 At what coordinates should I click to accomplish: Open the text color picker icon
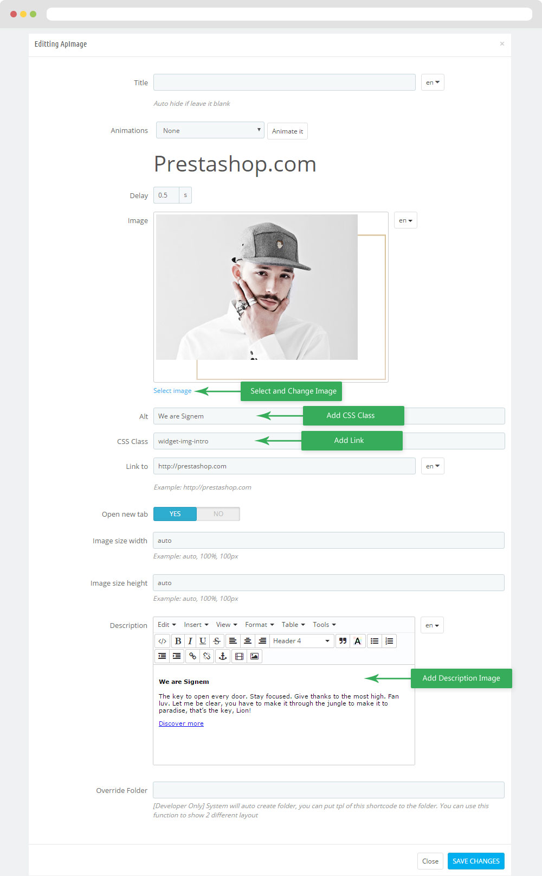[x=357, y=641]
